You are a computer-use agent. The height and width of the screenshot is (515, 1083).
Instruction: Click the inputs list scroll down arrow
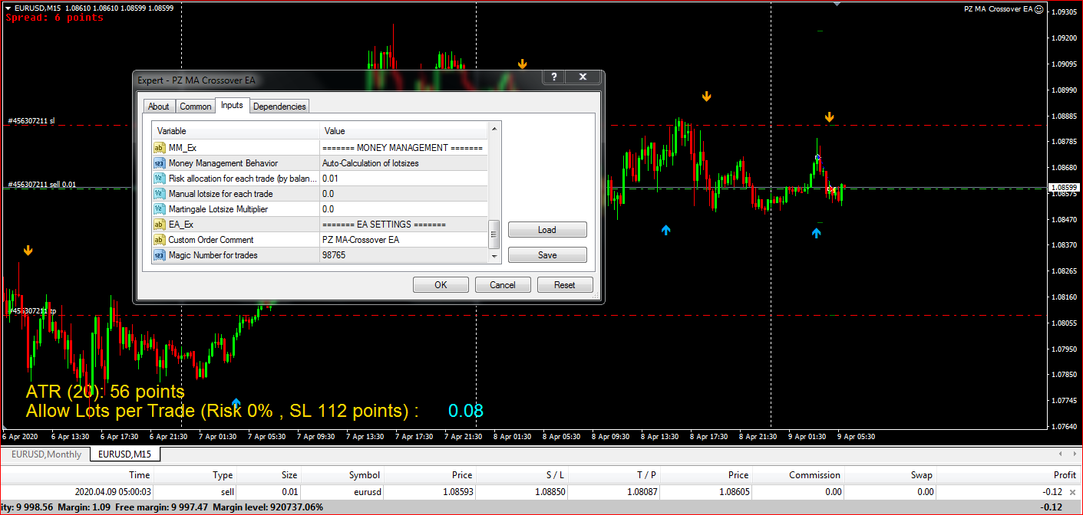(494, 256)
